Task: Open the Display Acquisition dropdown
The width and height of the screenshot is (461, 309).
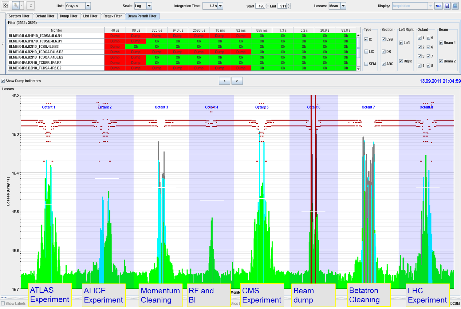Action: click(412, 6)
